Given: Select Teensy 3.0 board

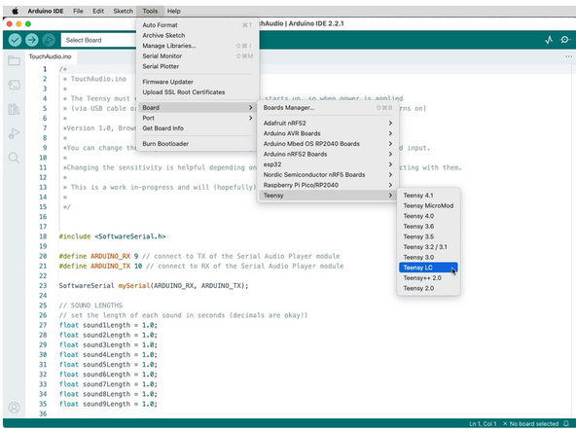Looking at the screenshot, I should pos(428,257).
